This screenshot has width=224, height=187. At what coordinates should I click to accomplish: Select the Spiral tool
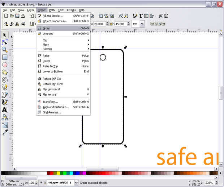tap(5, 80)
